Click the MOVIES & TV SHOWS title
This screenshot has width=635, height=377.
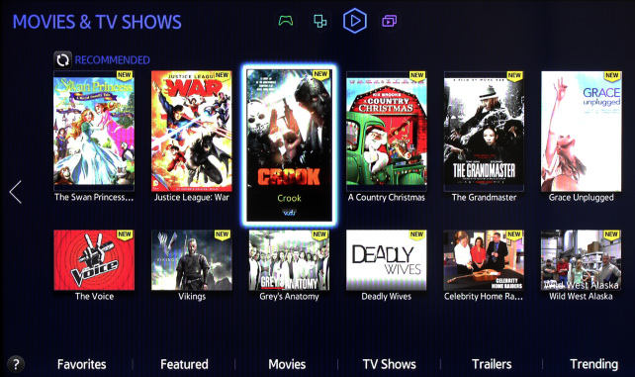pos(97,22)
